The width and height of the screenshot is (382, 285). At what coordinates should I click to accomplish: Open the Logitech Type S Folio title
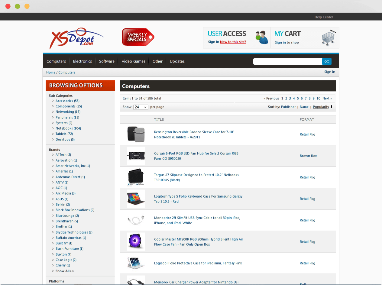(198, 199)
